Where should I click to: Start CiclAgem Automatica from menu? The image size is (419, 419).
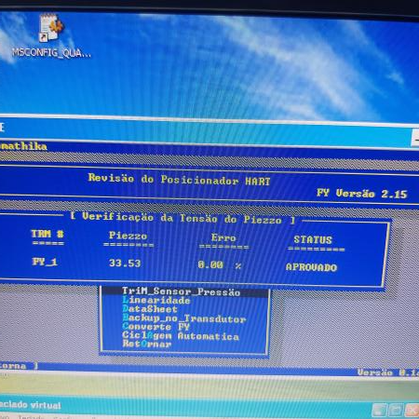pyautogui.click(x=181, y=335)
